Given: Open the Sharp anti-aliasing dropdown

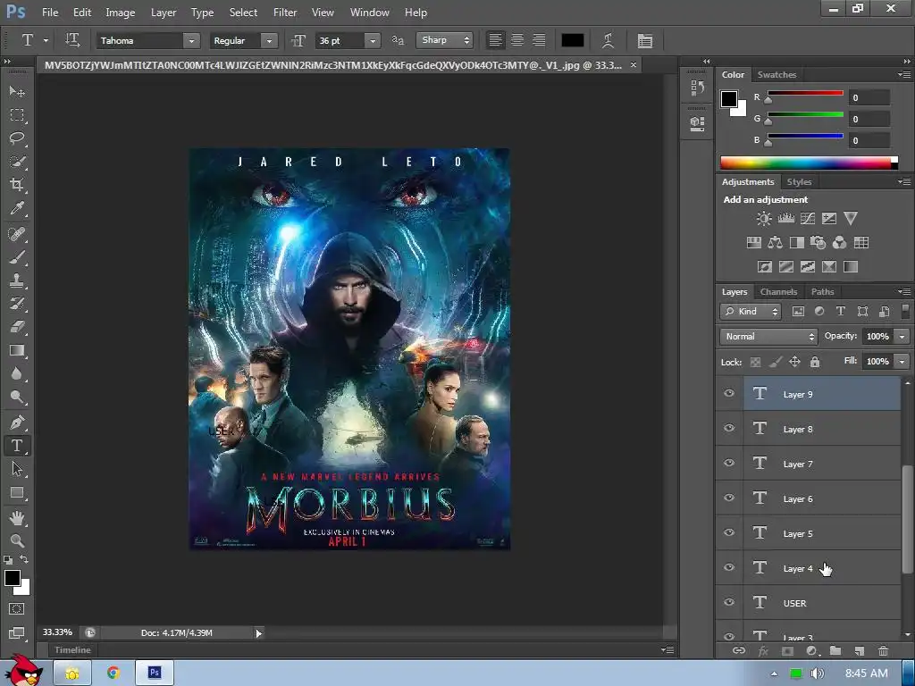Looking at the screenshot, I should (x=445, y=39).
